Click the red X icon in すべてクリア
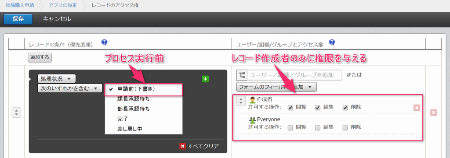Screen dimensions: 450x158 [x=182, y=146]
